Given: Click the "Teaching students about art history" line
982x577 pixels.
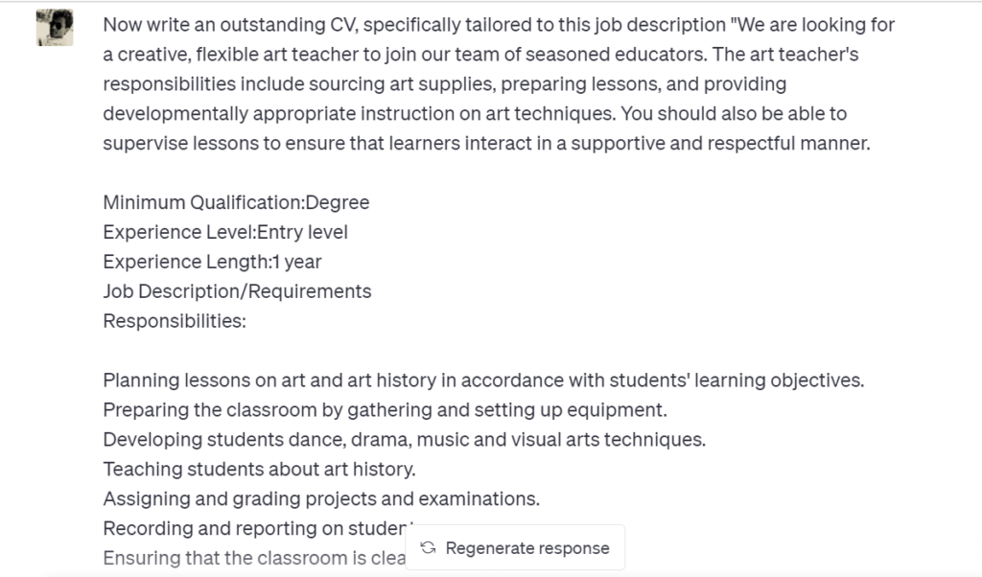Looking at the screenshot, I should tap(259, 470).
